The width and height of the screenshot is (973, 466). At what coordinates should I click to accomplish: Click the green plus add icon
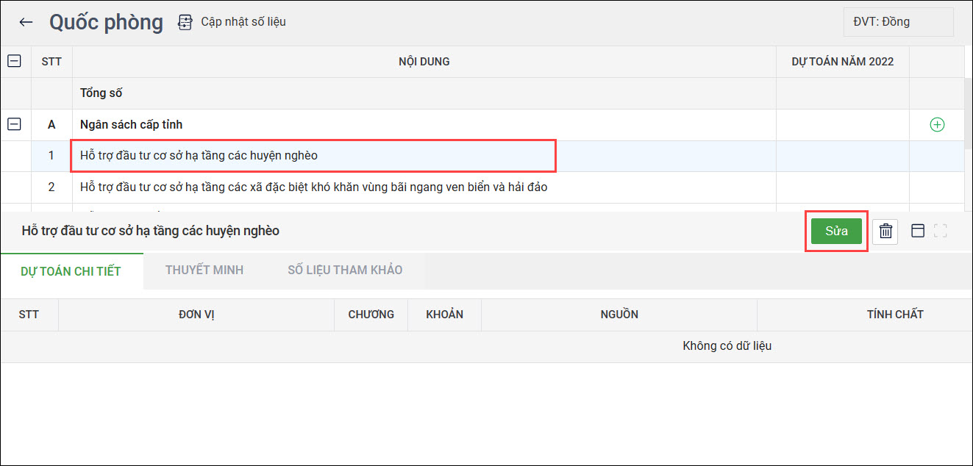coord(937,125)
